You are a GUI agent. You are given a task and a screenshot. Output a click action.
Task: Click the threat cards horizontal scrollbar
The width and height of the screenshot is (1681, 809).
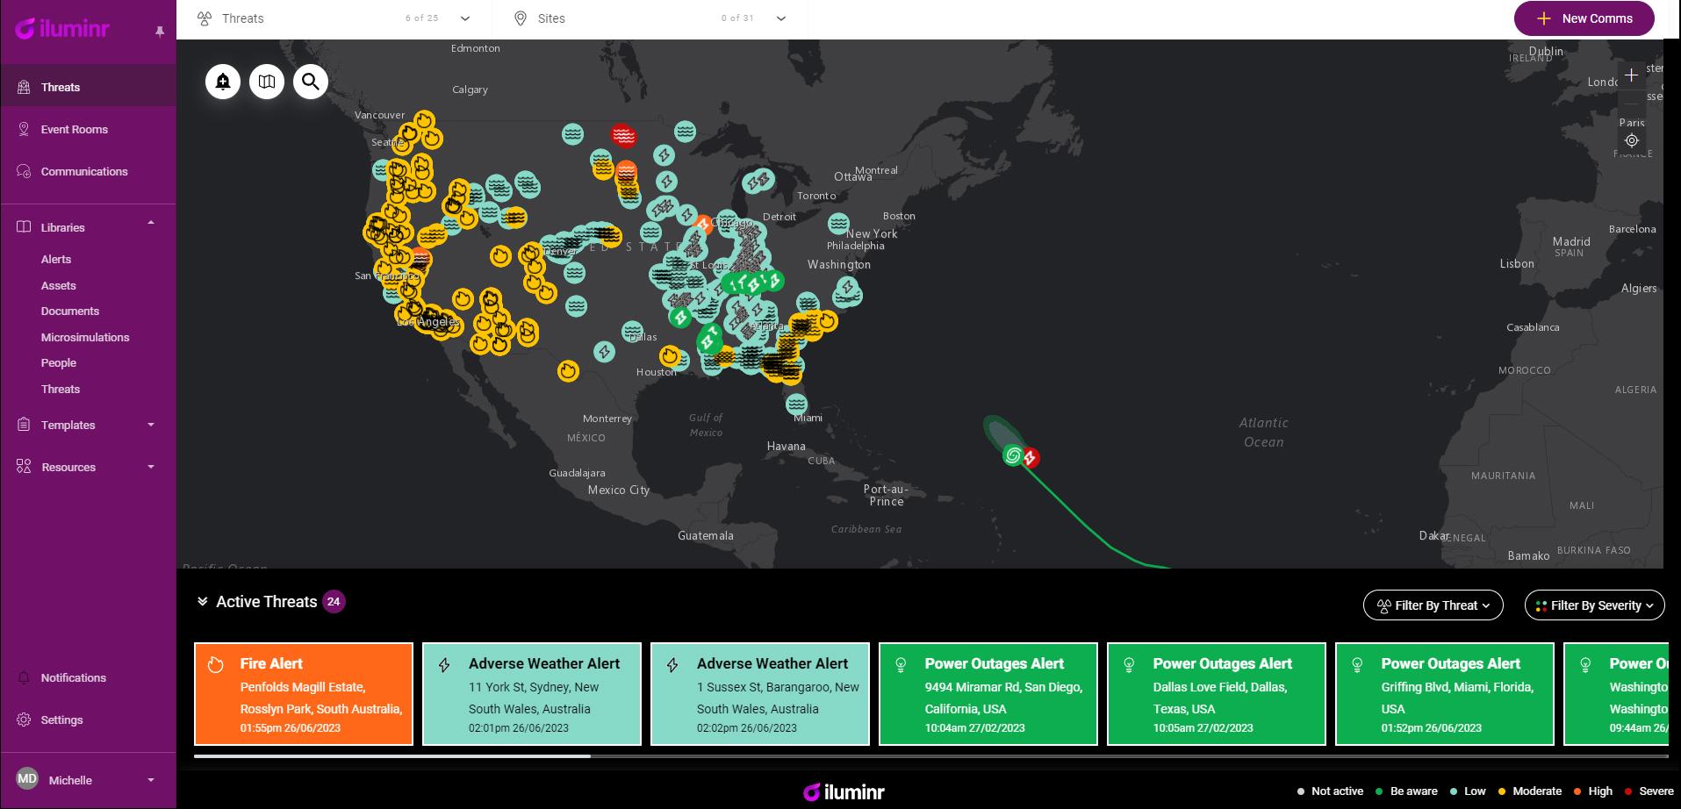click(x=392, y=755)
